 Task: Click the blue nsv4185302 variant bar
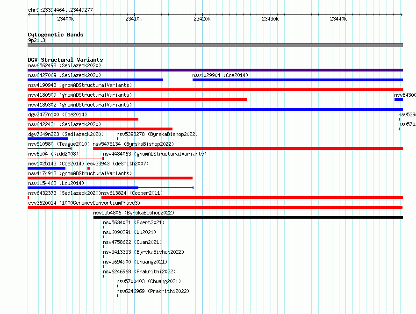click(x=215, y=109)
